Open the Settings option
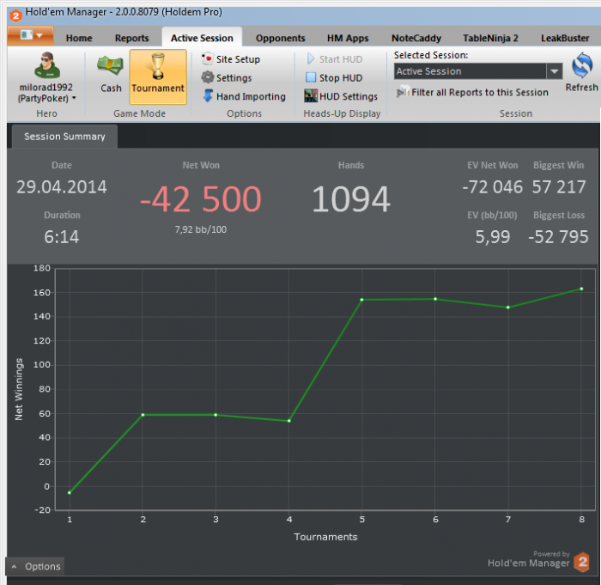Viewport: 601px width, 585px height. click(234, 78)
